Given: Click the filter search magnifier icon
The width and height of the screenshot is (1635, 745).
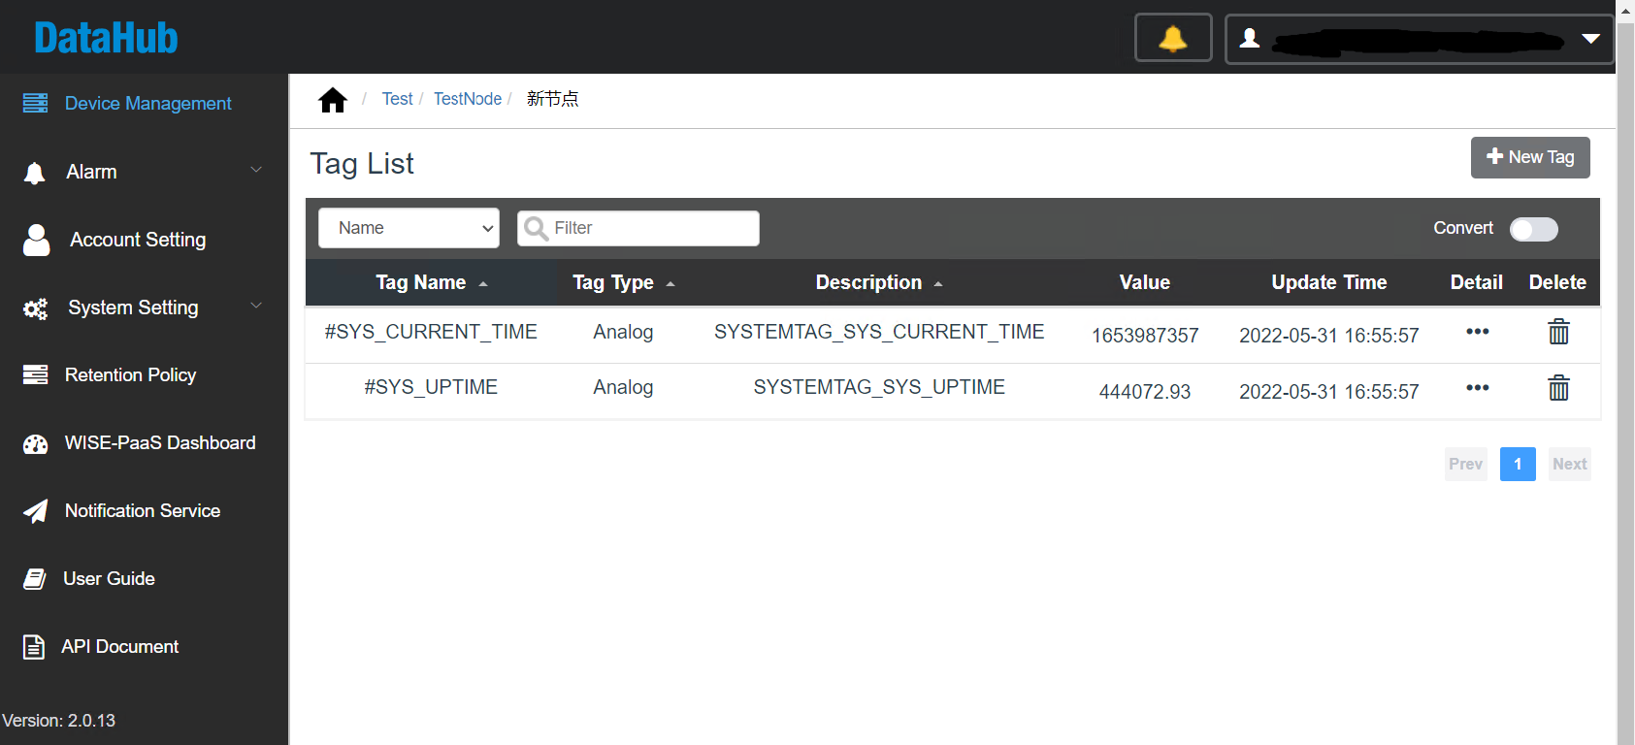Looking at the screenshot, I should (536, 228).
